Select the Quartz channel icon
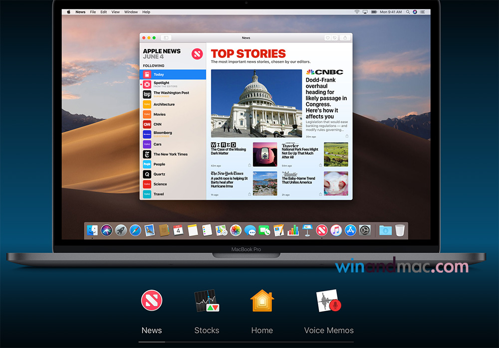The height and width of the screenshot is (348, 499). click(148, 174)
